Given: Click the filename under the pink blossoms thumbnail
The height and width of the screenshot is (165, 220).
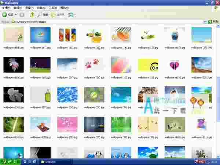Looking at the screenshot, I should [67, 137].
